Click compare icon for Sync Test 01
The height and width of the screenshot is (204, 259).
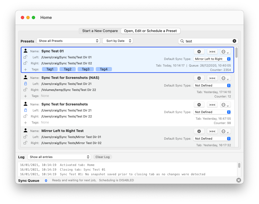click(x=212, y=51)
